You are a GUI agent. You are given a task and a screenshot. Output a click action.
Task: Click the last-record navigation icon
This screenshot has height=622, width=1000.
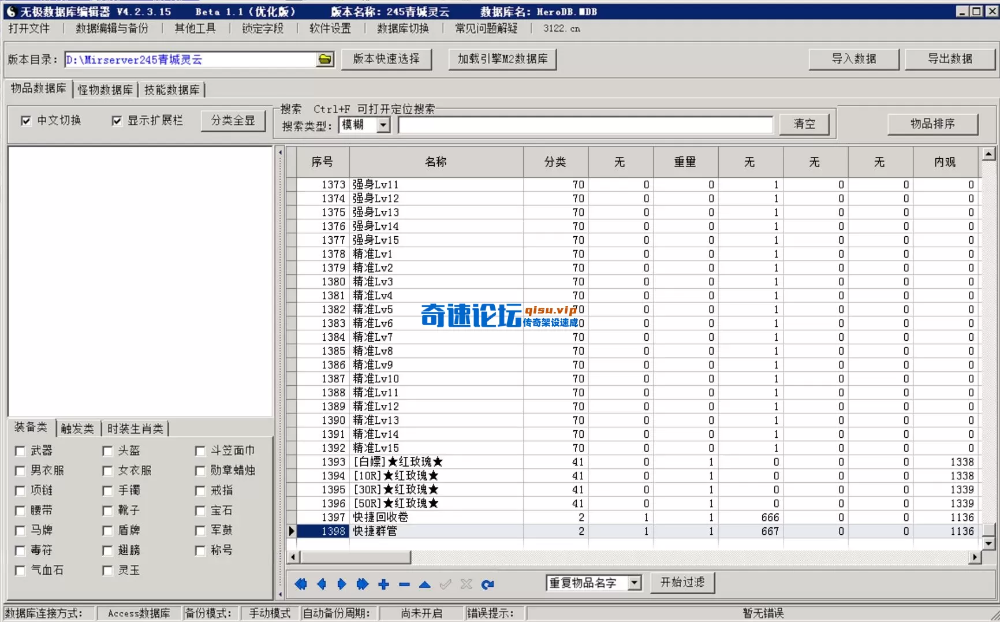pyautogui.click(x=361, y=584)
